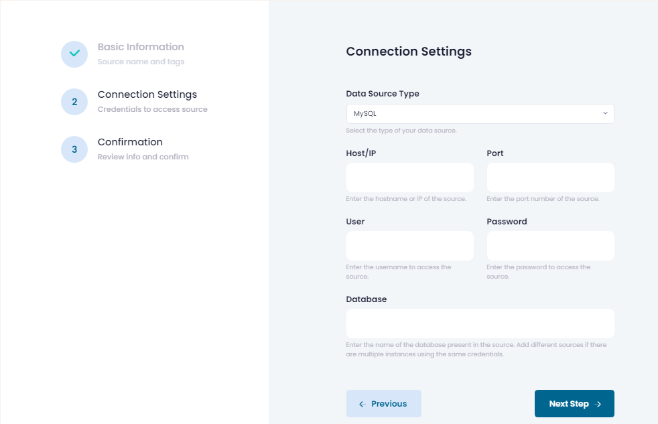Focus the Host/IP input field
Screen dimensions: 658x424
[x=409, y=178]
